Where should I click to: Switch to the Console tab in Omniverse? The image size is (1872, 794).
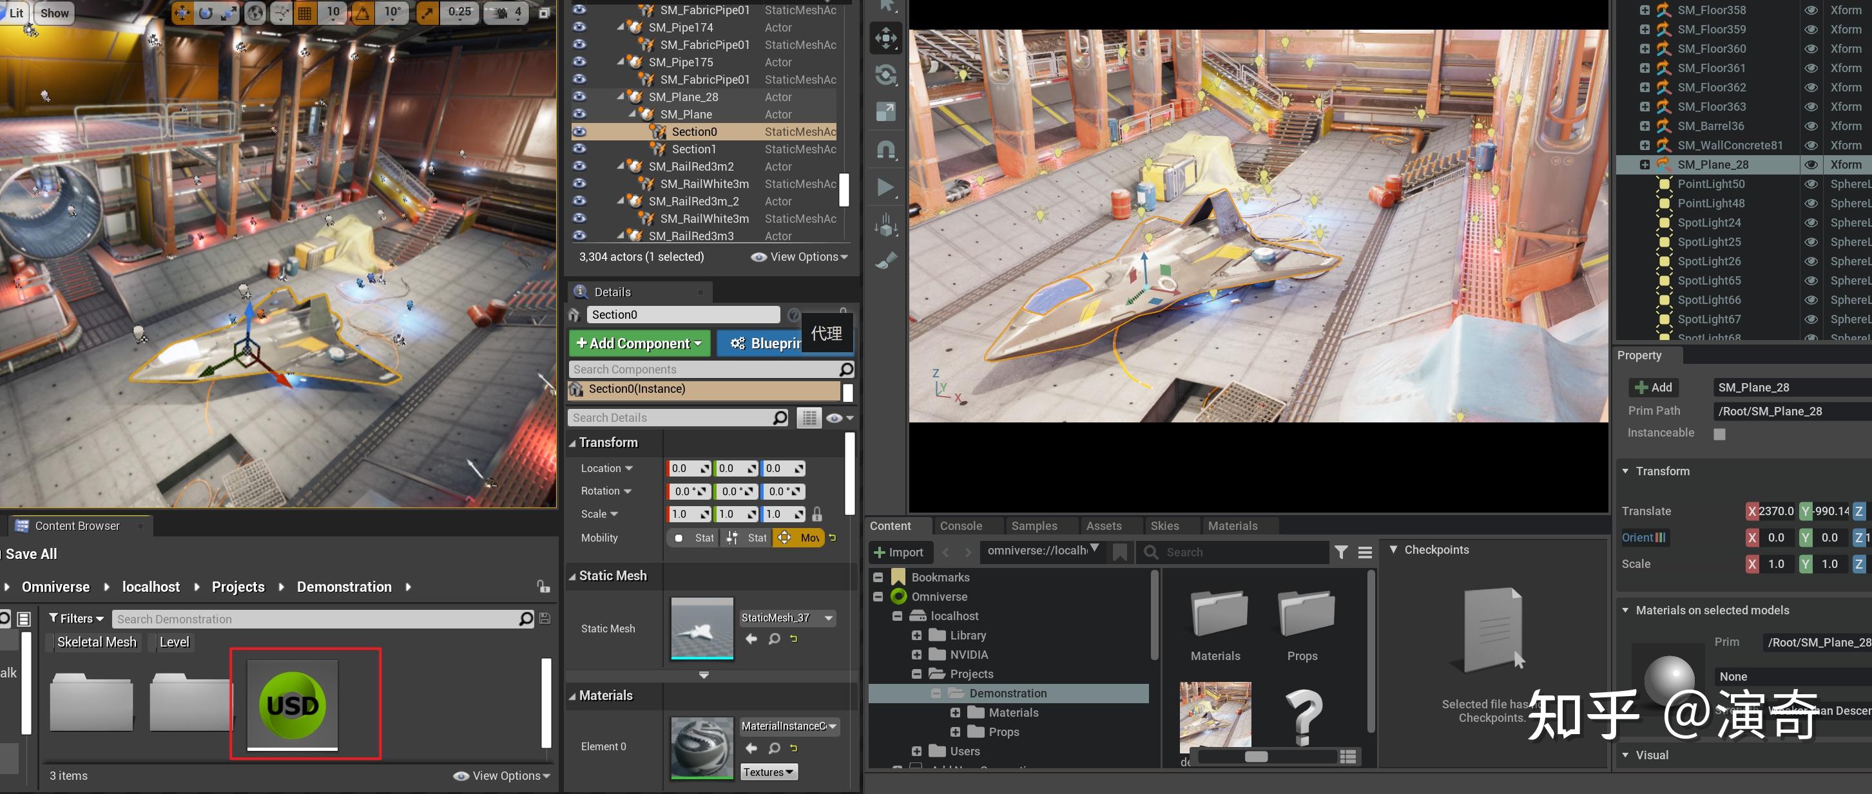point(961,525)
